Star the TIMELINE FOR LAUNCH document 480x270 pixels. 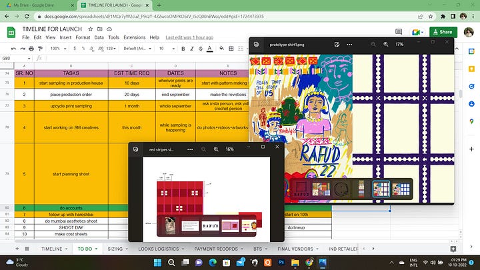pos(90,29)
